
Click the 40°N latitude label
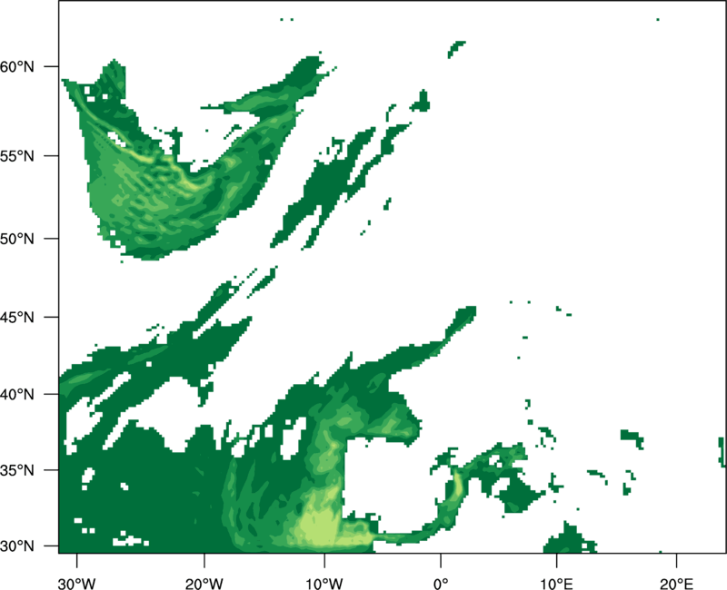(x=17, y=395)
